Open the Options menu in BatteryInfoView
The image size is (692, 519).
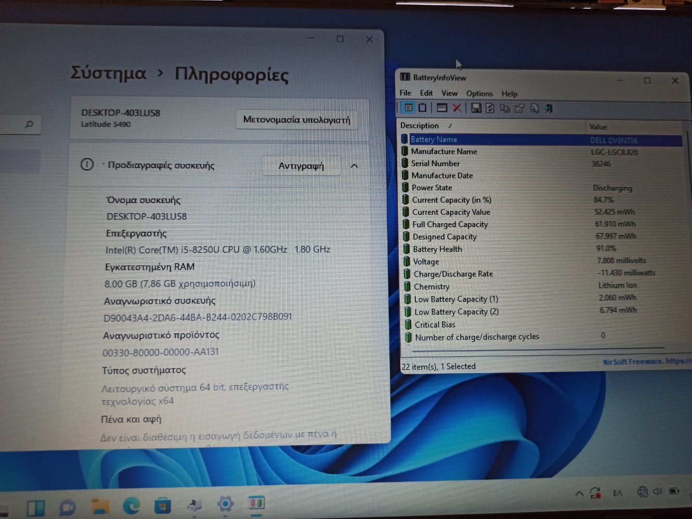(479, 93)
